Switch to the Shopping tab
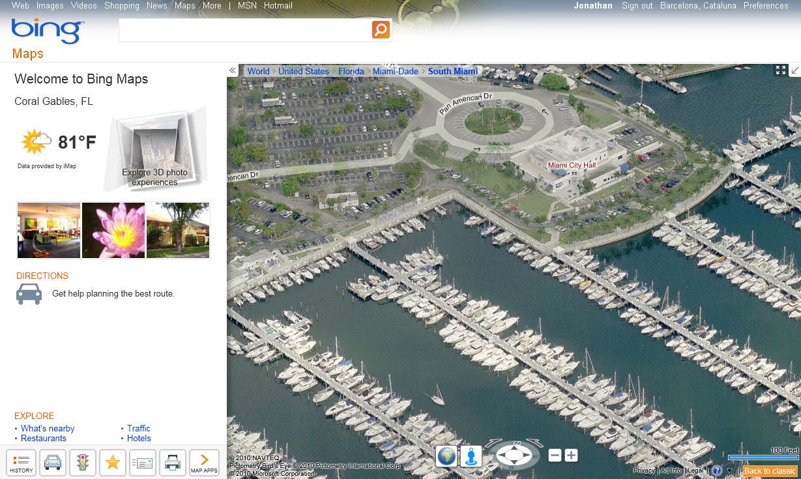Viewport: 801px width, 479px height. 122,5
